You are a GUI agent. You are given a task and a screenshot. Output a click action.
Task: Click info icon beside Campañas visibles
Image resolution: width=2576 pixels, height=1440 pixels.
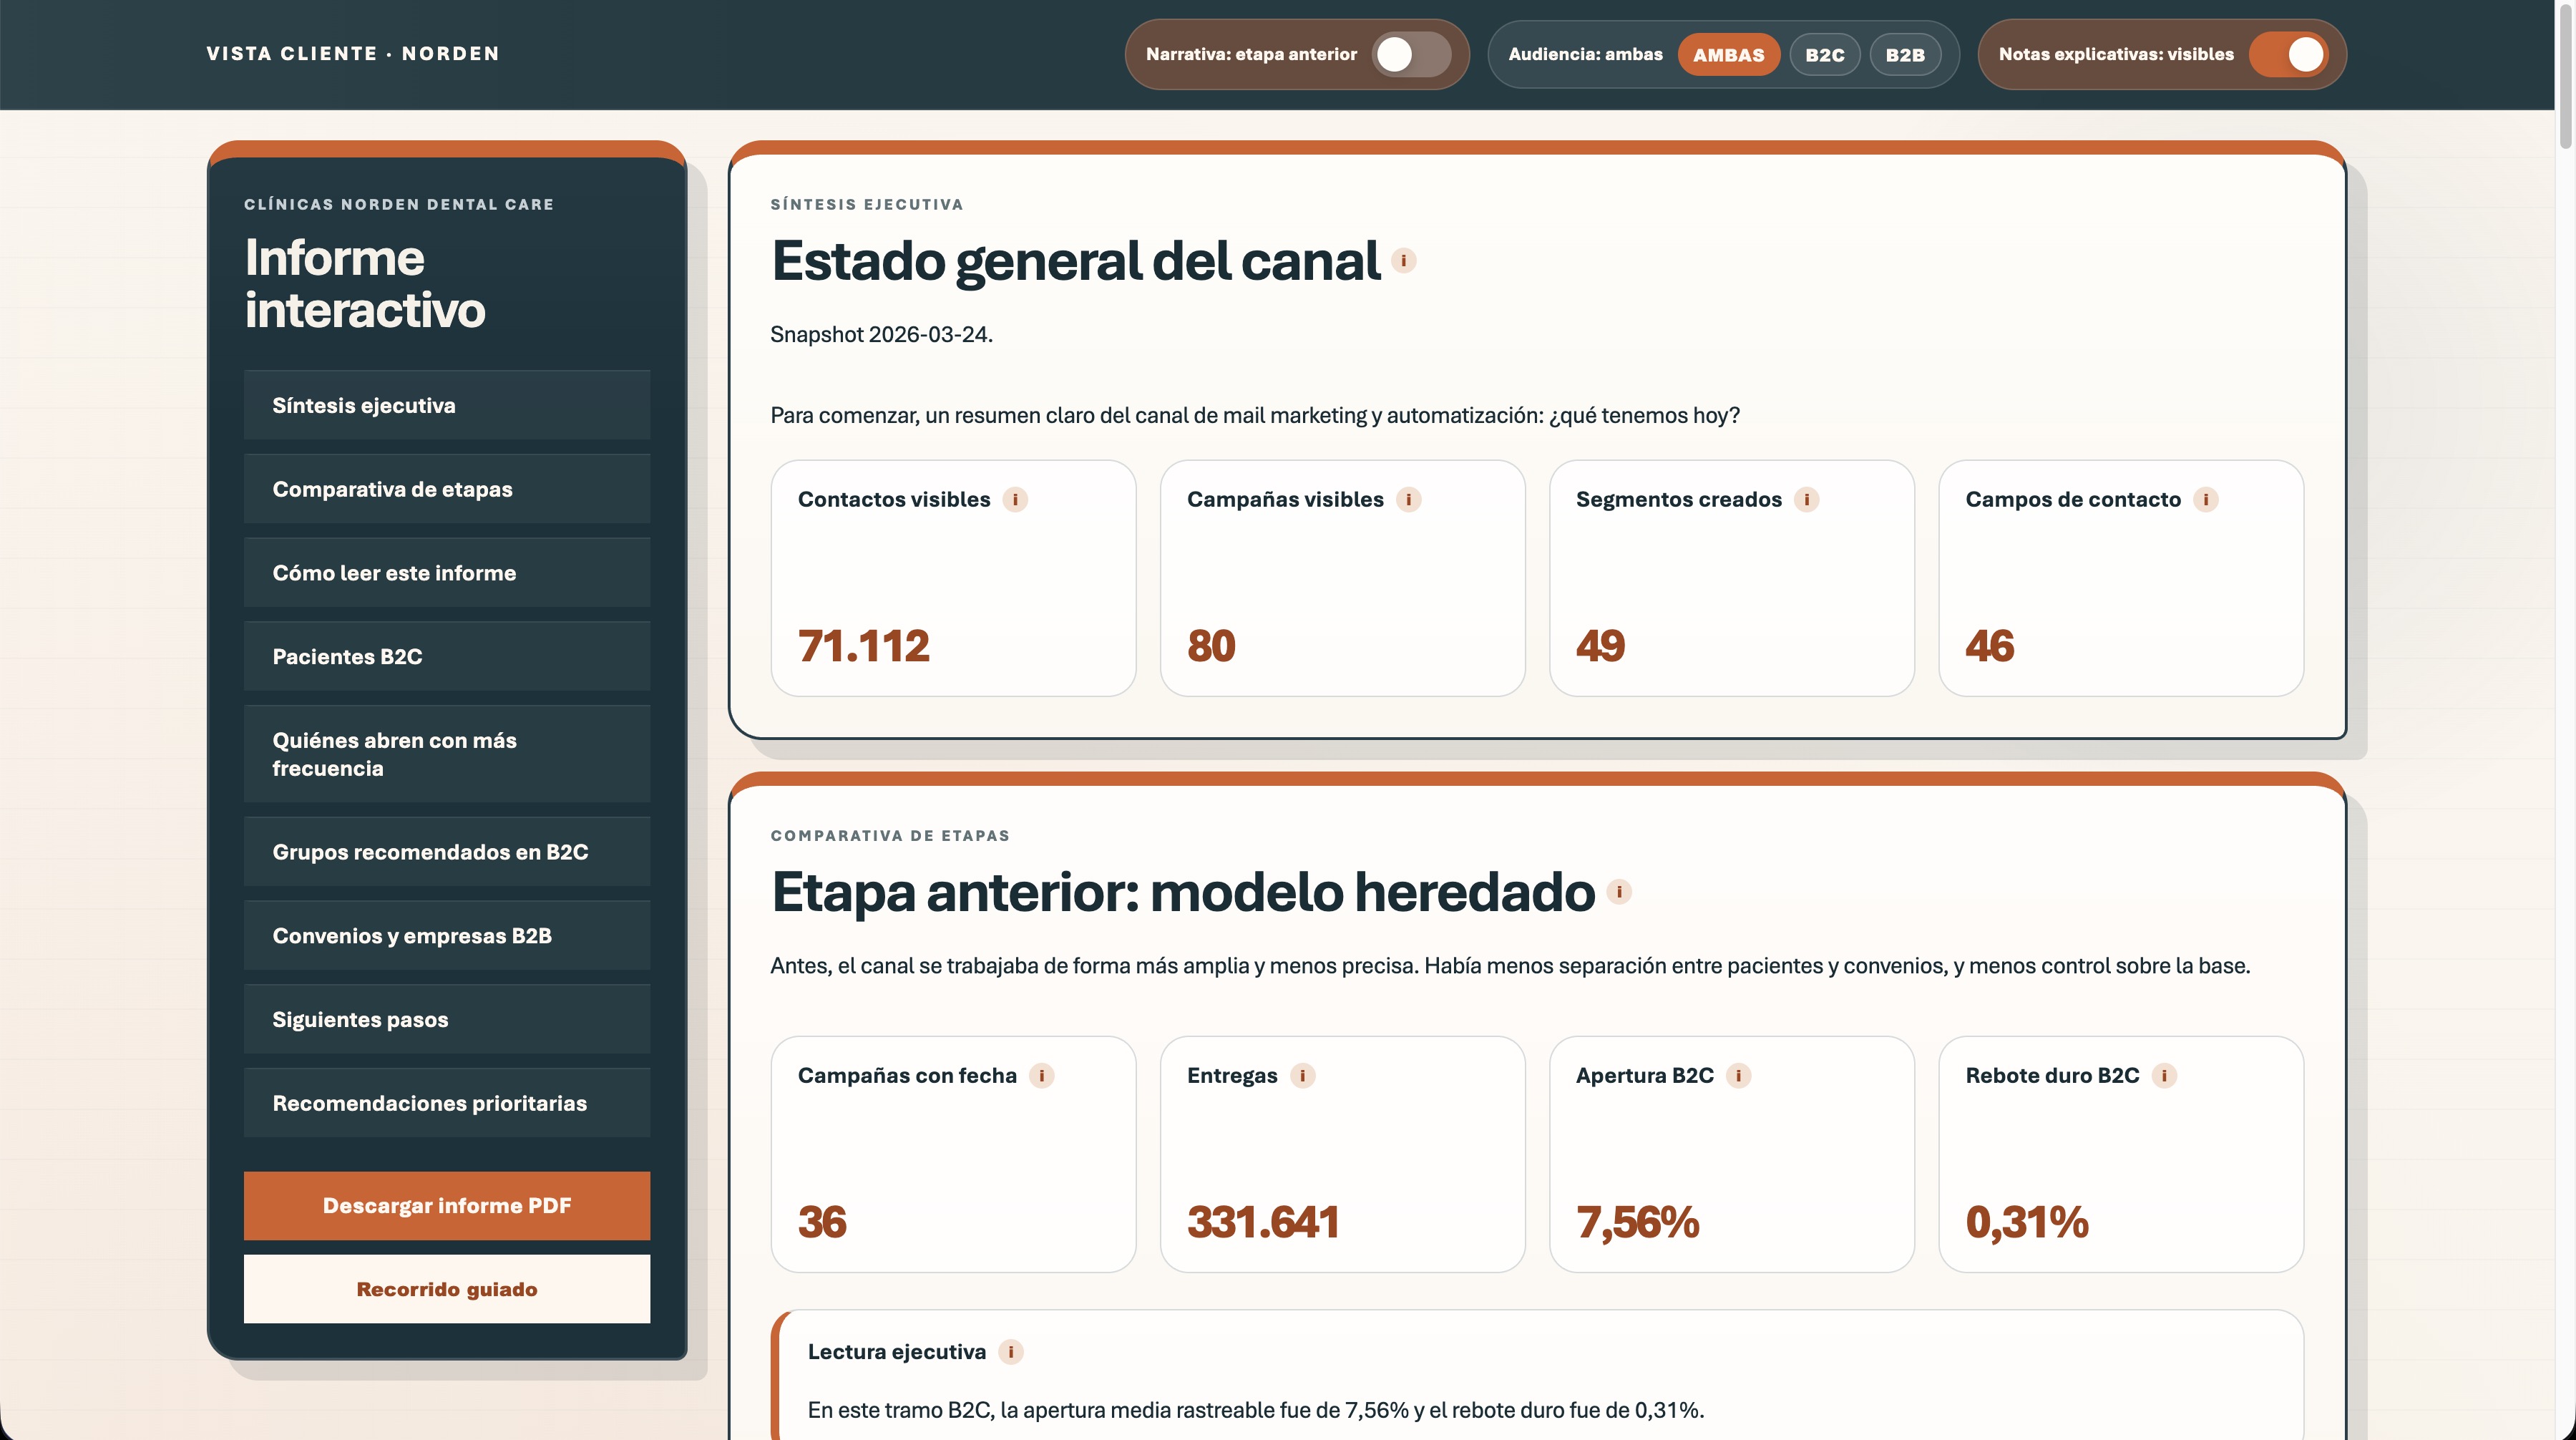click(x=1408, y=499)
